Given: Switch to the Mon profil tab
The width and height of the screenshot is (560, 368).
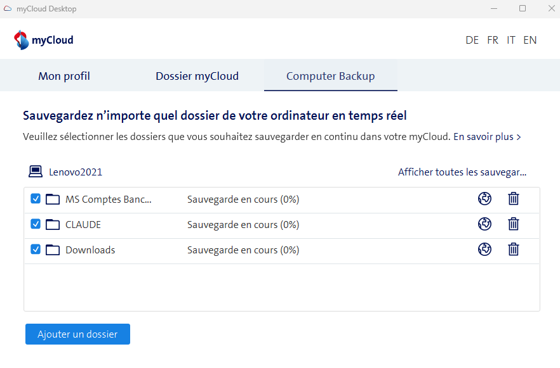Looking at the screenshot, I should coord(64,76).
